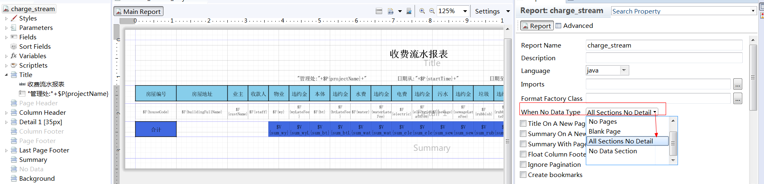Click the Title band icon

click(14, 75)
